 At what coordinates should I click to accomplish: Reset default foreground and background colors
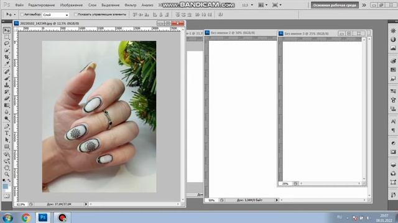point(4,180)
